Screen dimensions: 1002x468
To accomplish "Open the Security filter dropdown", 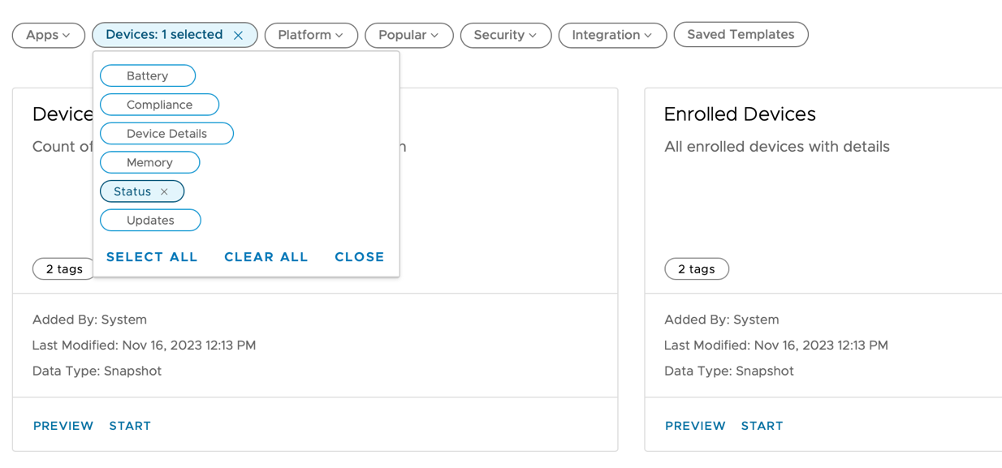I will tap(505, 35).
